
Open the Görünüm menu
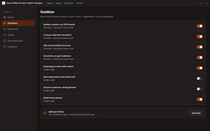pyautogui.click(x=69, y=3)
